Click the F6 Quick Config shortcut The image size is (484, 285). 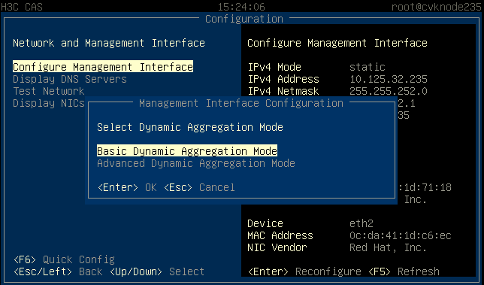click(64, 259)
